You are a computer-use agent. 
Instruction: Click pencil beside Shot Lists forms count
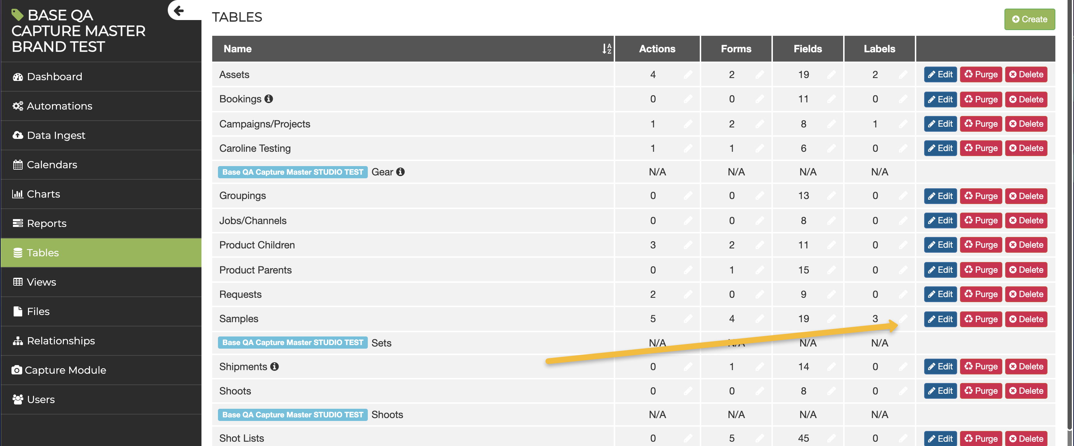pyautogui.click(x=760, y=438)
